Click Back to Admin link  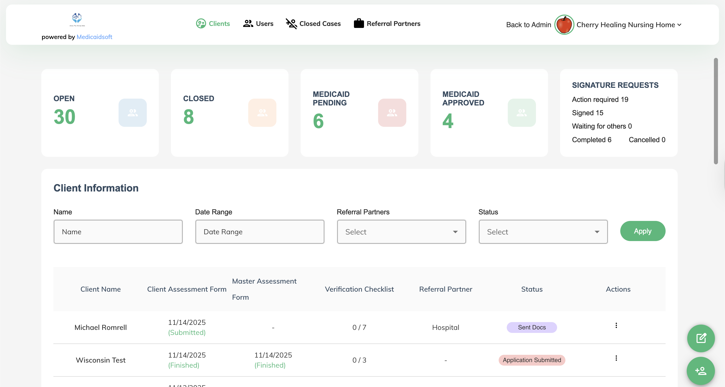[528, 25]
